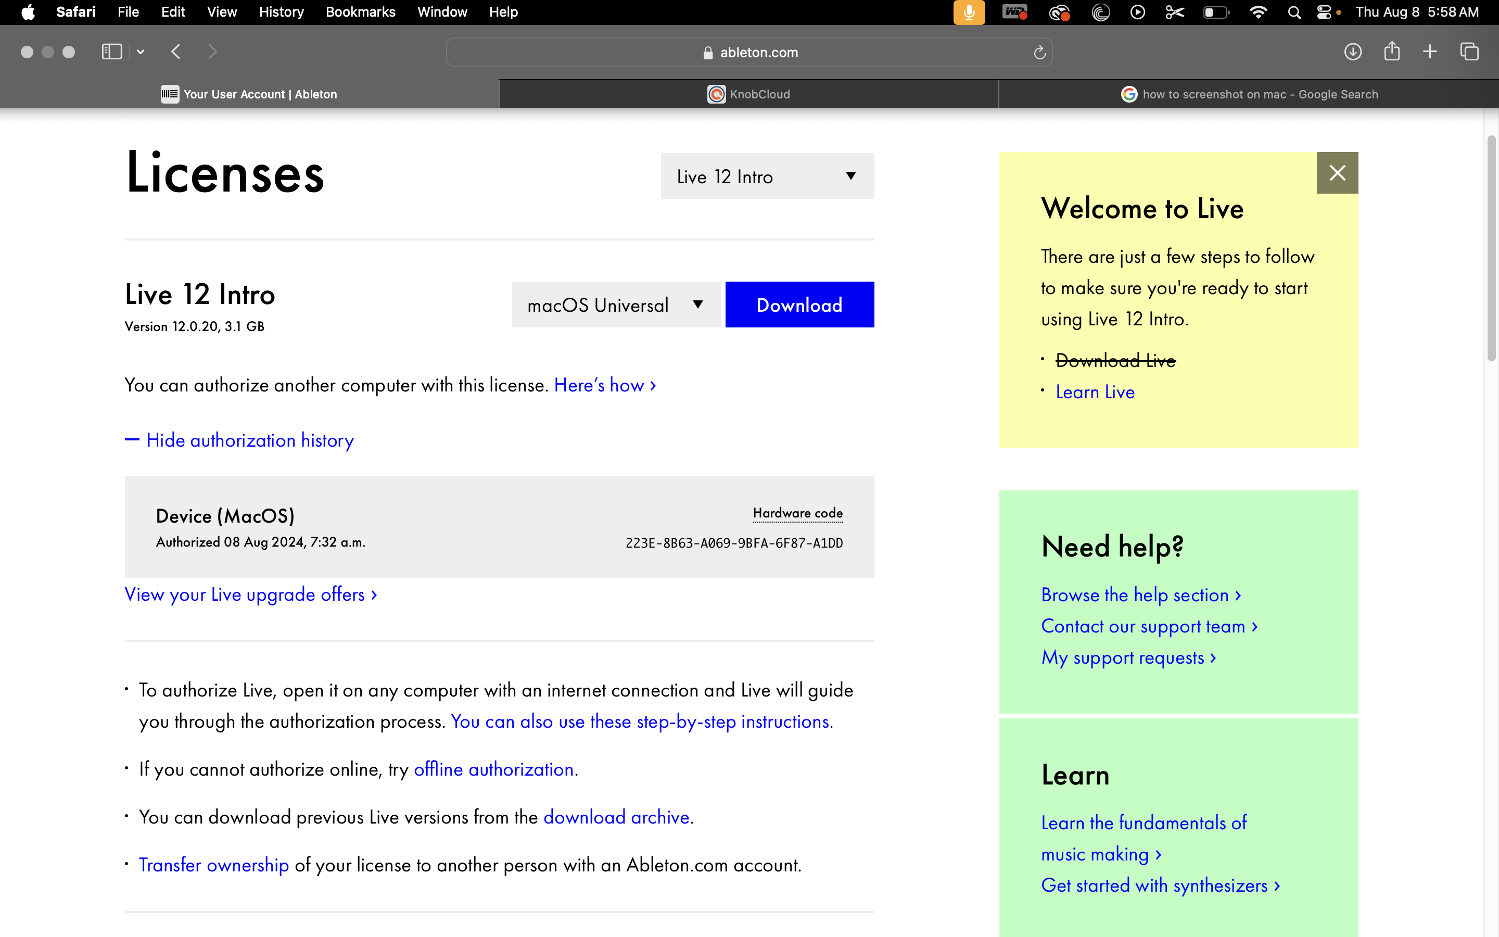Go forward with the forward arrow
The image size is (1499, 937).
tap(212, 52)
